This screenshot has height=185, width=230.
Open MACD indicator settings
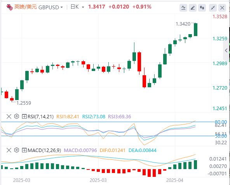(17, 150)
